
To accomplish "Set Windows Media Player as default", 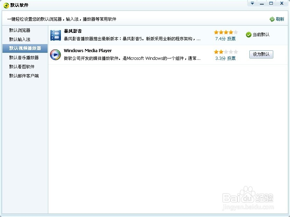I will pyautogui.click(x=261, y=54).
